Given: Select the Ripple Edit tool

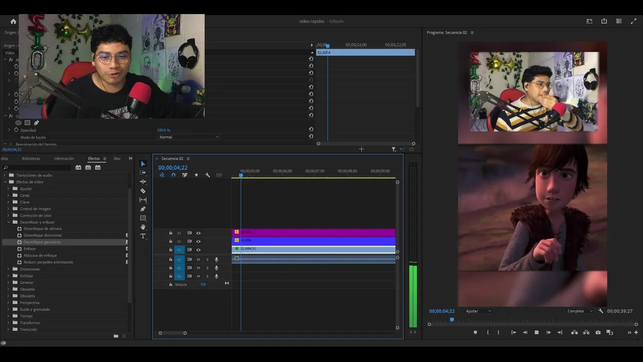Looking at the screenshot, I should pyautogui.click(x=143, y=182).
